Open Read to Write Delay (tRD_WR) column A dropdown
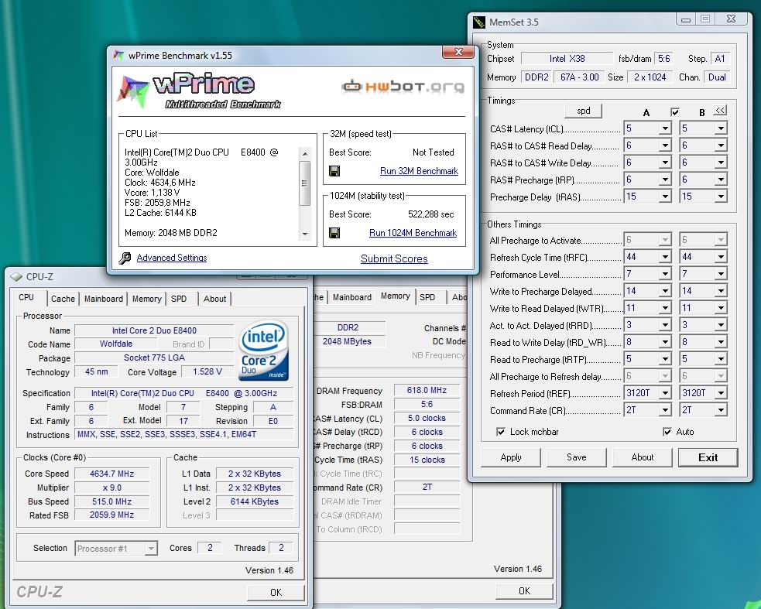Screen dimensions: 761x609 [x=665, y=342]
